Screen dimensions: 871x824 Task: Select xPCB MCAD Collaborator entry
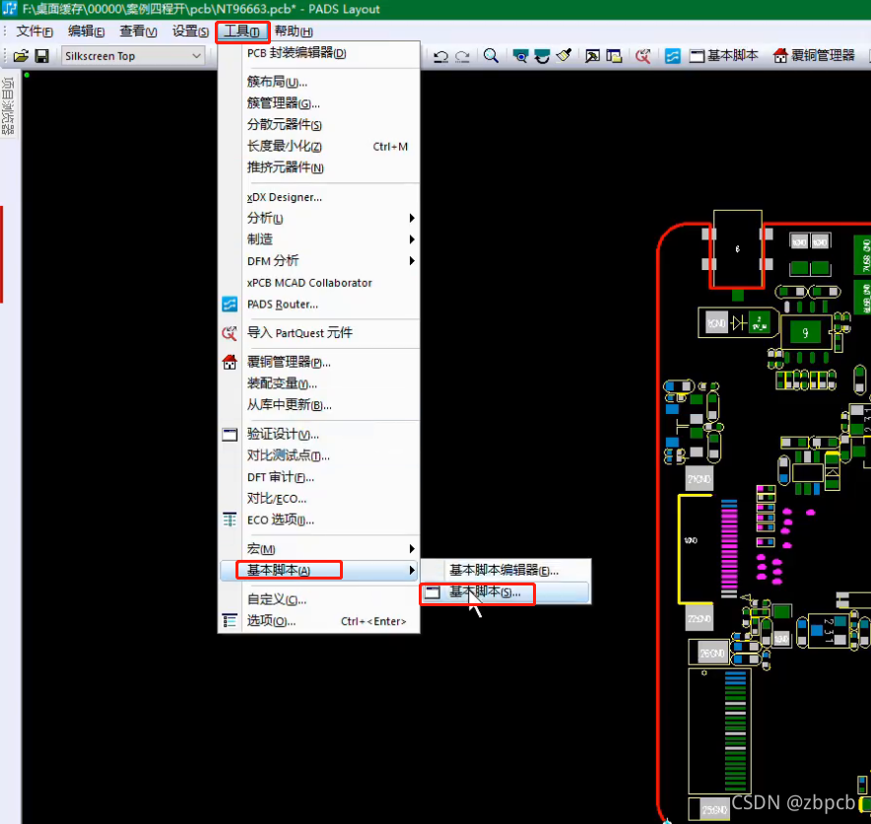(319, 283)
